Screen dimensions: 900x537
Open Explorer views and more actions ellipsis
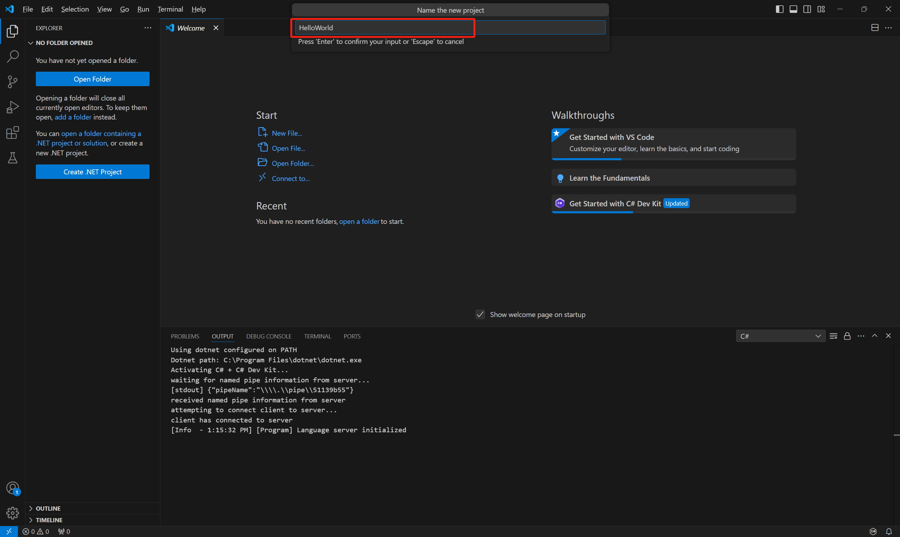[x=148, y=28]
